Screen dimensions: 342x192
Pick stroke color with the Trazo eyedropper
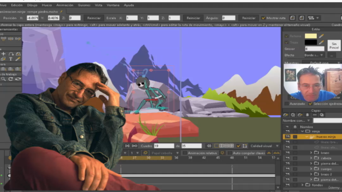coord(321,42)
